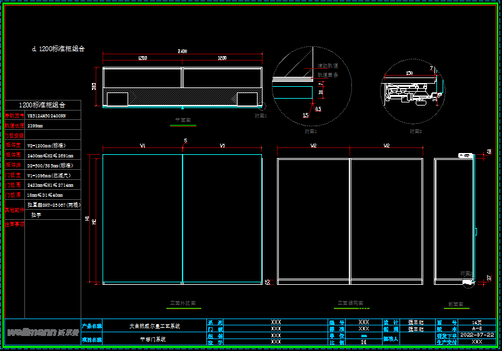Click the 2400 overall dimension text

tap(182, 51)
